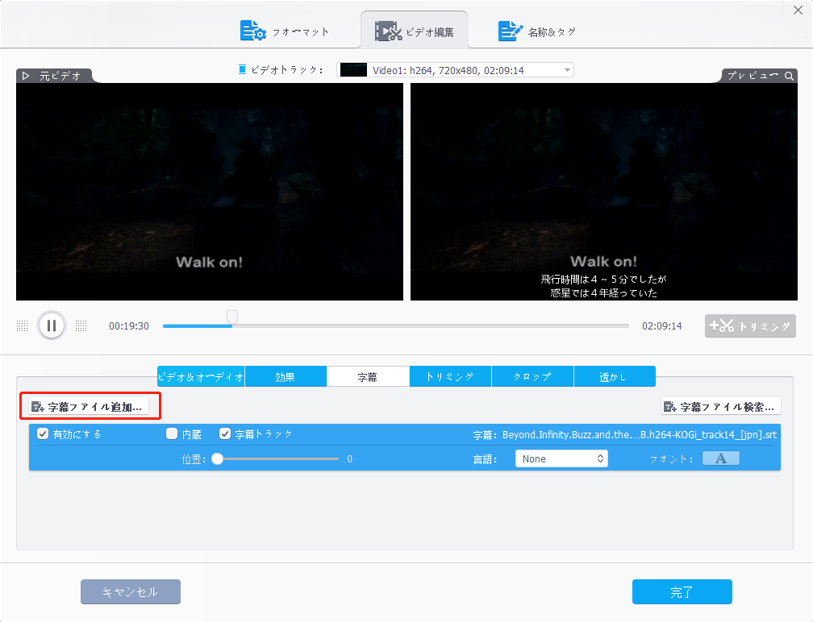Image resolution: width=813 pixels, height=622 pixels.
Task: Select the 字幕 tab
Action: (x=368, y=376)
